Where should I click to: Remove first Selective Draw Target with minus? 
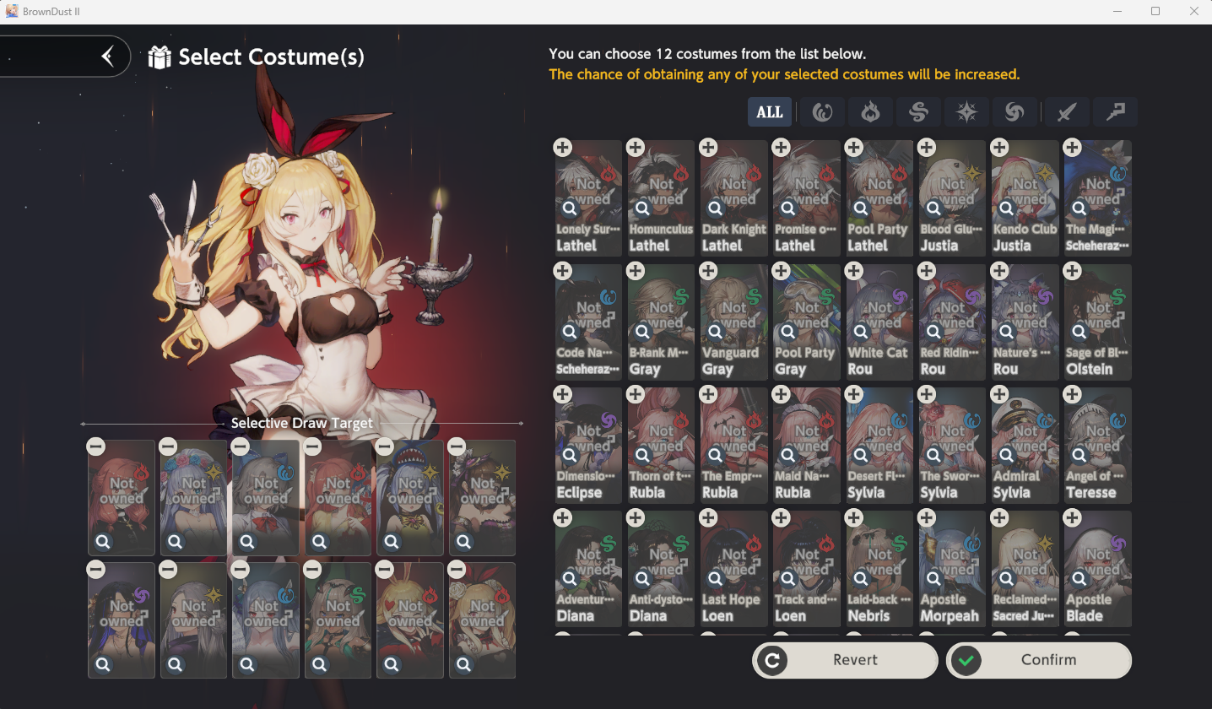[95, 446]
